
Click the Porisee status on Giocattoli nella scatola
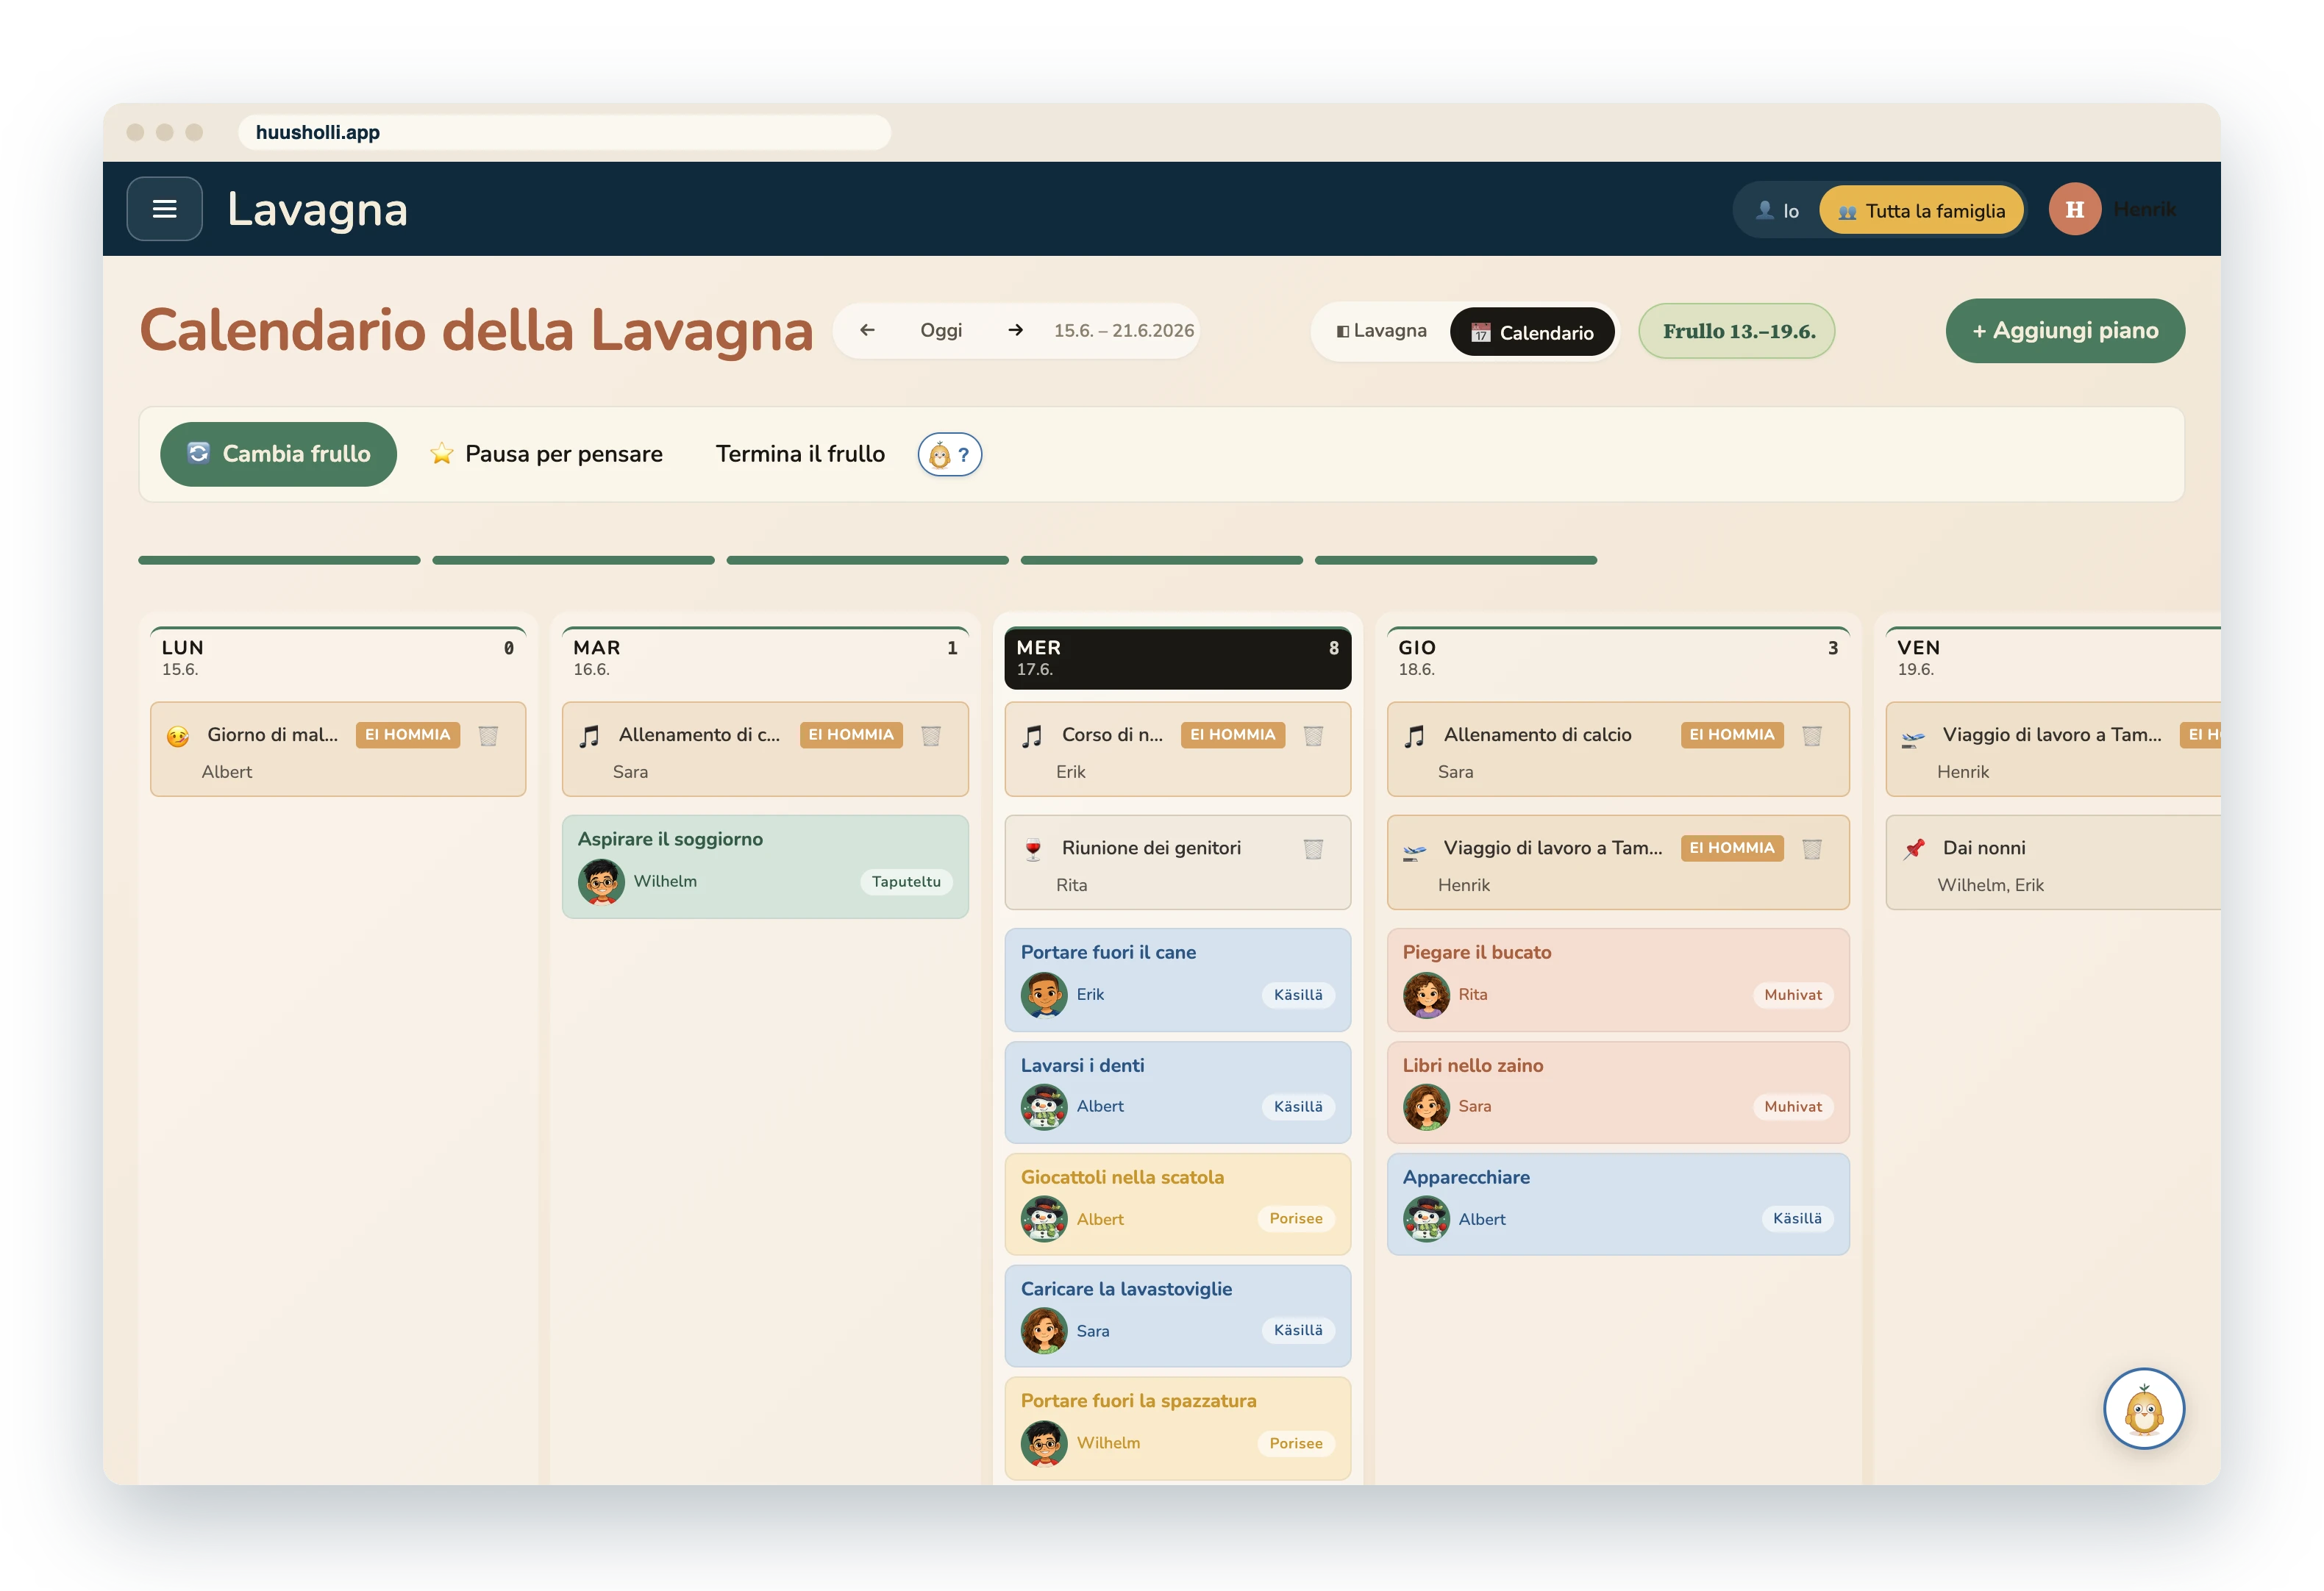[x=1296, y=1219]
